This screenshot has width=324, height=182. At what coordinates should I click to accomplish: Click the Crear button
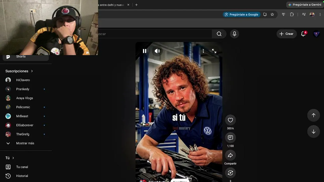tap(287, 34)
